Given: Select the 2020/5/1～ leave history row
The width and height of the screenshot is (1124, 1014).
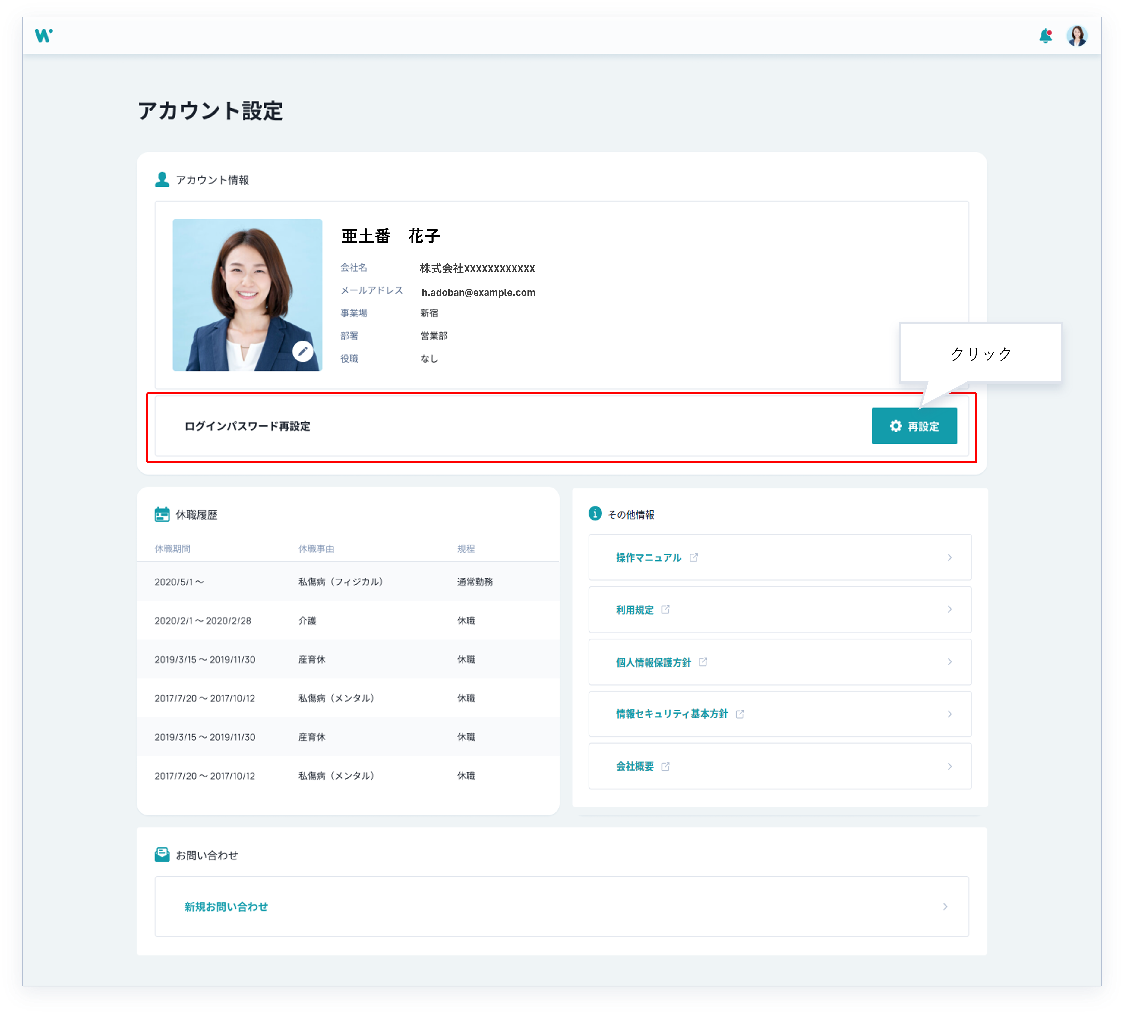Looking at the screenshot, I should click(348, 582).
